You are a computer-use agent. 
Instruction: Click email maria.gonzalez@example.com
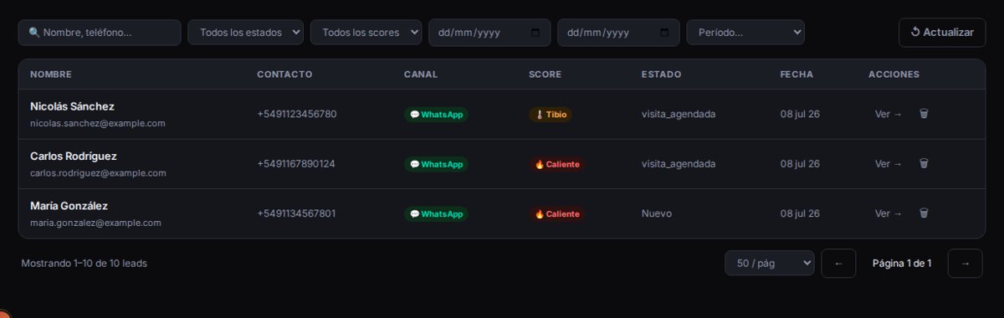[x=95, y=223]
